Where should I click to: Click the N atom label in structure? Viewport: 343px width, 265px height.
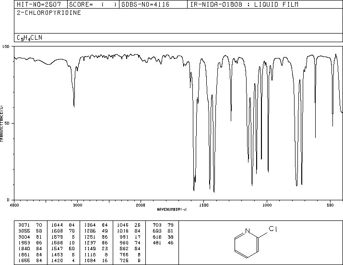click(248, 231)
